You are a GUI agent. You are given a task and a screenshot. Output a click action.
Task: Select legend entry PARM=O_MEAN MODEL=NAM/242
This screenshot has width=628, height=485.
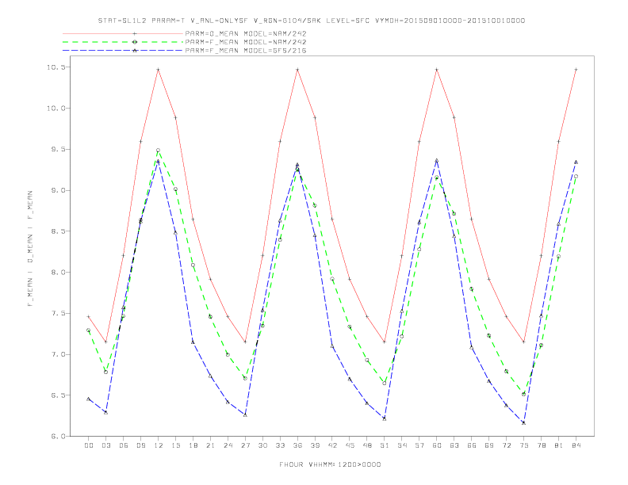pyautogui.click(x=246, y=33)
